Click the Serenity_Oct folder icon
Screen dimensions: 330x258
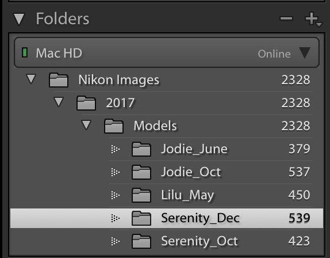pos(141,241)
